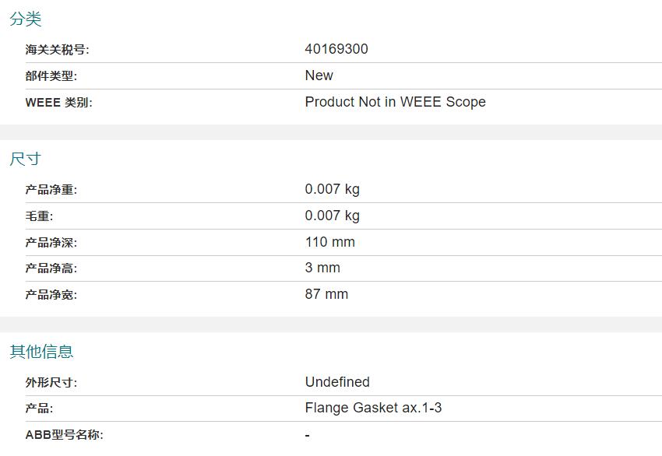Click the 海关关税号 label
Viewport: 662px width, 456px height.
pos(57,50)
